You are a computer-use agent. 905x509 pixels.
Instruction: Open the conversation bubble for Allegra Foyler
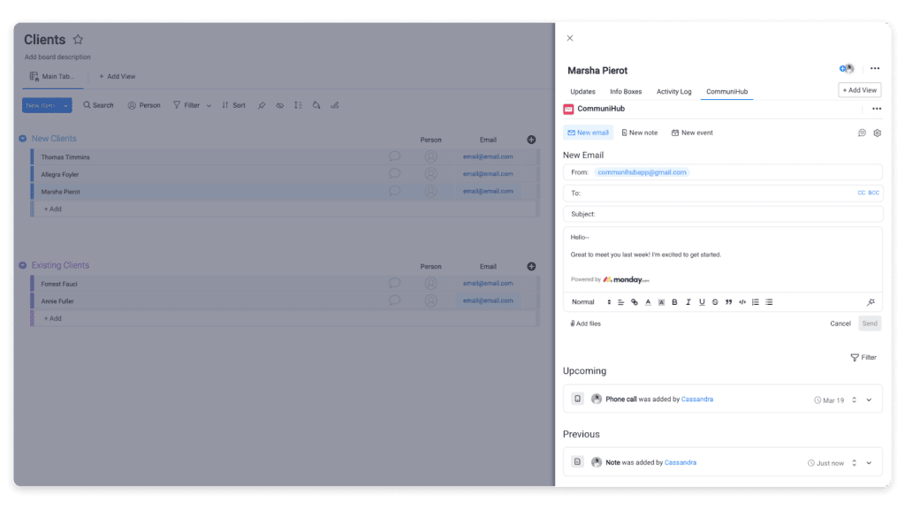395,174
